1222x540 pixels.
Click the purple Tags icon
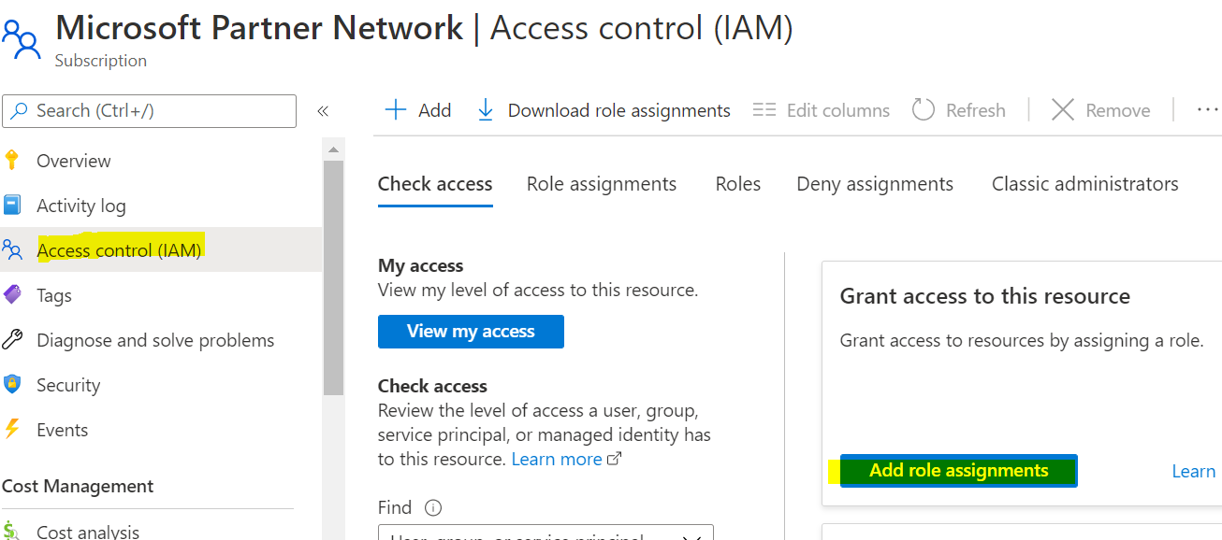point(12,295)
